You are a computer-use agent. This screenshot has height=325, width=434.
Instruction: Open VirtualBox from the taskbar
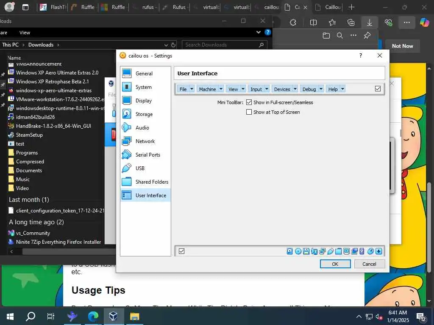[x=113, y=316]
